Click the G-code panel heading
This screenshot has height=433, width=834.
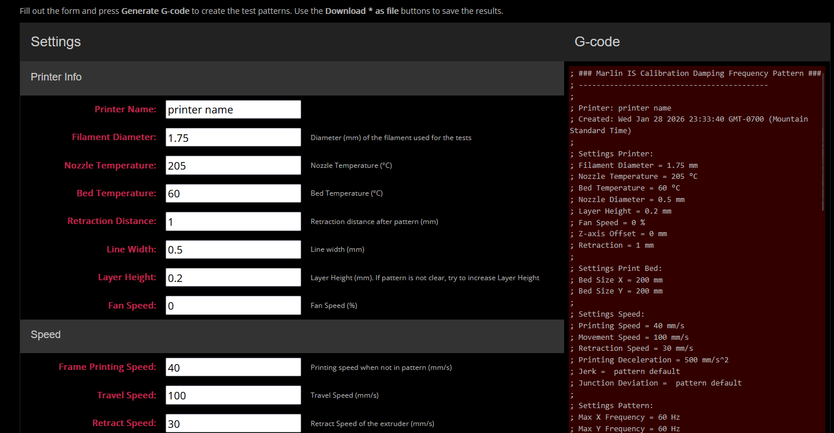click(597, 42)
